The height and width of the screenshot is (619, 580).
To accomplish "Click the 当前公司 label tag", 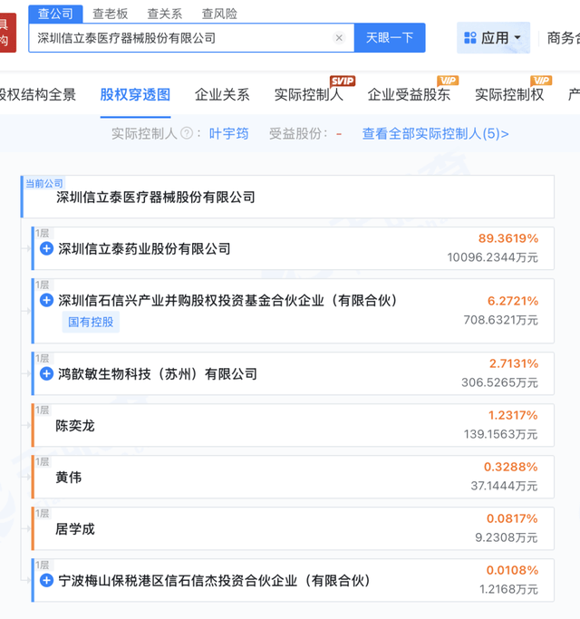I will pos(44,183).
